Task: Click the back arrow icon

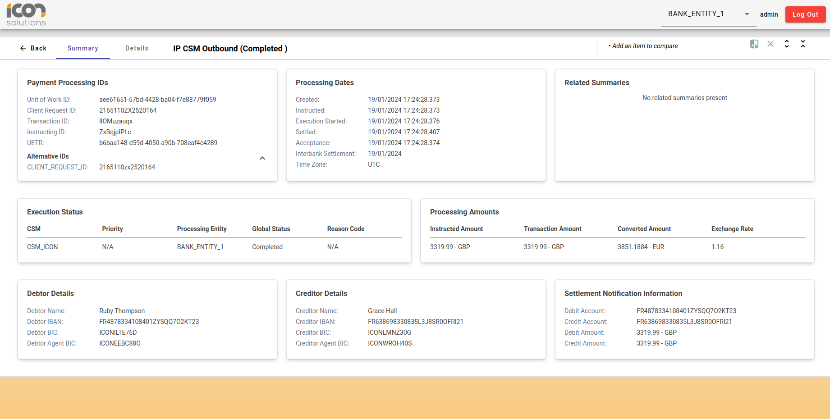Action: (x=23, y=48)
